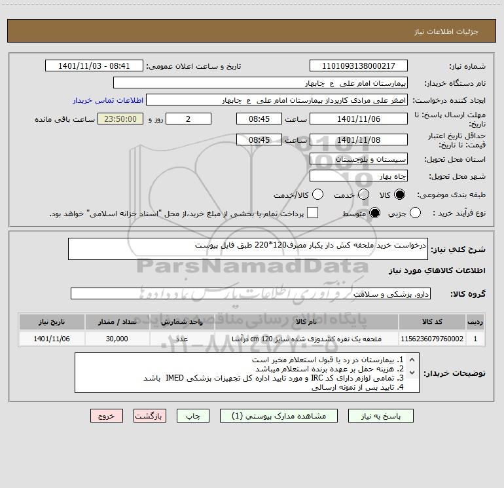
Task: Open مشاهده مدارک پیوستی (1)
Action: 279,416
